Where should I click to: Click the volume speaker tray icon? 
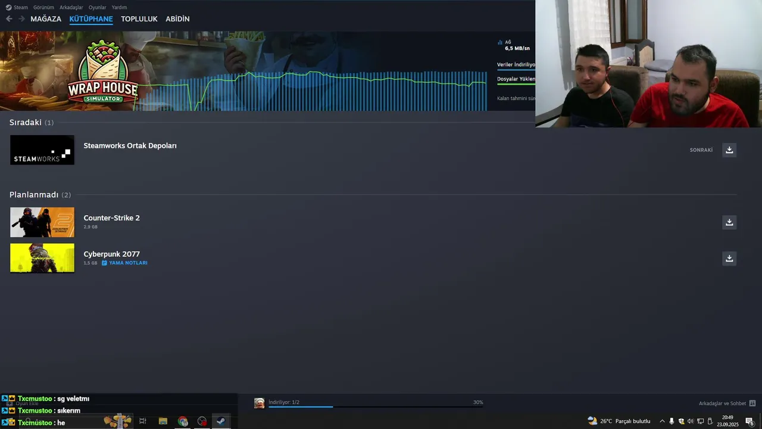click(691, 421)
